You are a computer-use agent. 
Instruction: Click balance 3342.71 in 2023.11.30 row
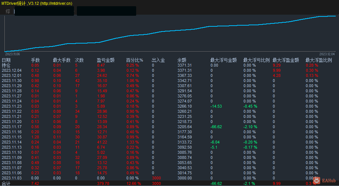click(185, 81)
